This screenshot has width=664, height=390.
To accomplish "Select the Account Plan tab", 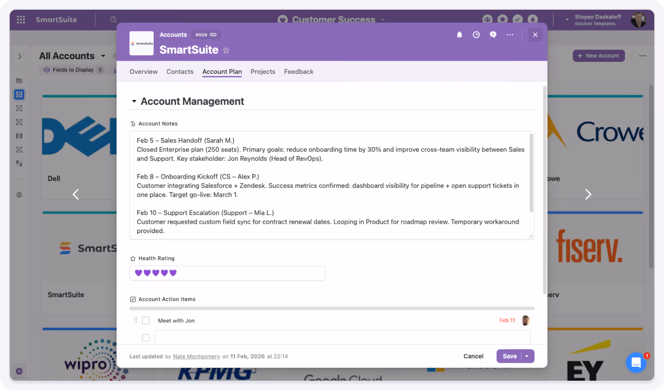I will (x=222, y=72).
